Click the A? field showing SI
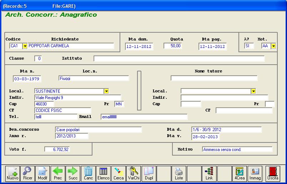 249,46
